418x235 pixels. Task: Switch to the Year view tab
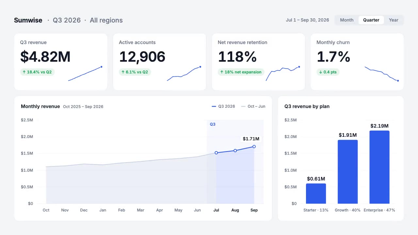click(394, 20)
